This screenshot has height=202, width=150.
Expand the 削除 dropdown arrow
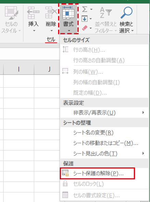coord(52,31)
